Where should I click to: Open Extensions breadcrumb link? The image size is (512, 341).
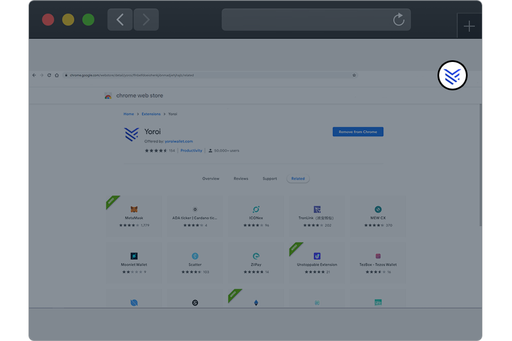pyautogui.click(x=151, y=114)
